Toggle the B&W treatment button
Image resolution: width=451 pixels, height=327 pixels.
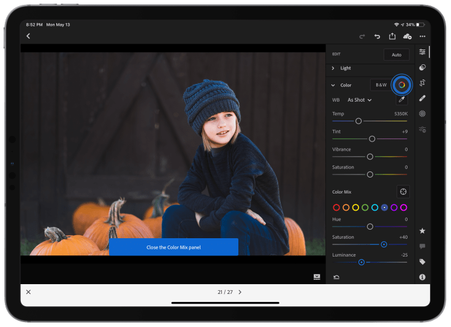[381, 85]
